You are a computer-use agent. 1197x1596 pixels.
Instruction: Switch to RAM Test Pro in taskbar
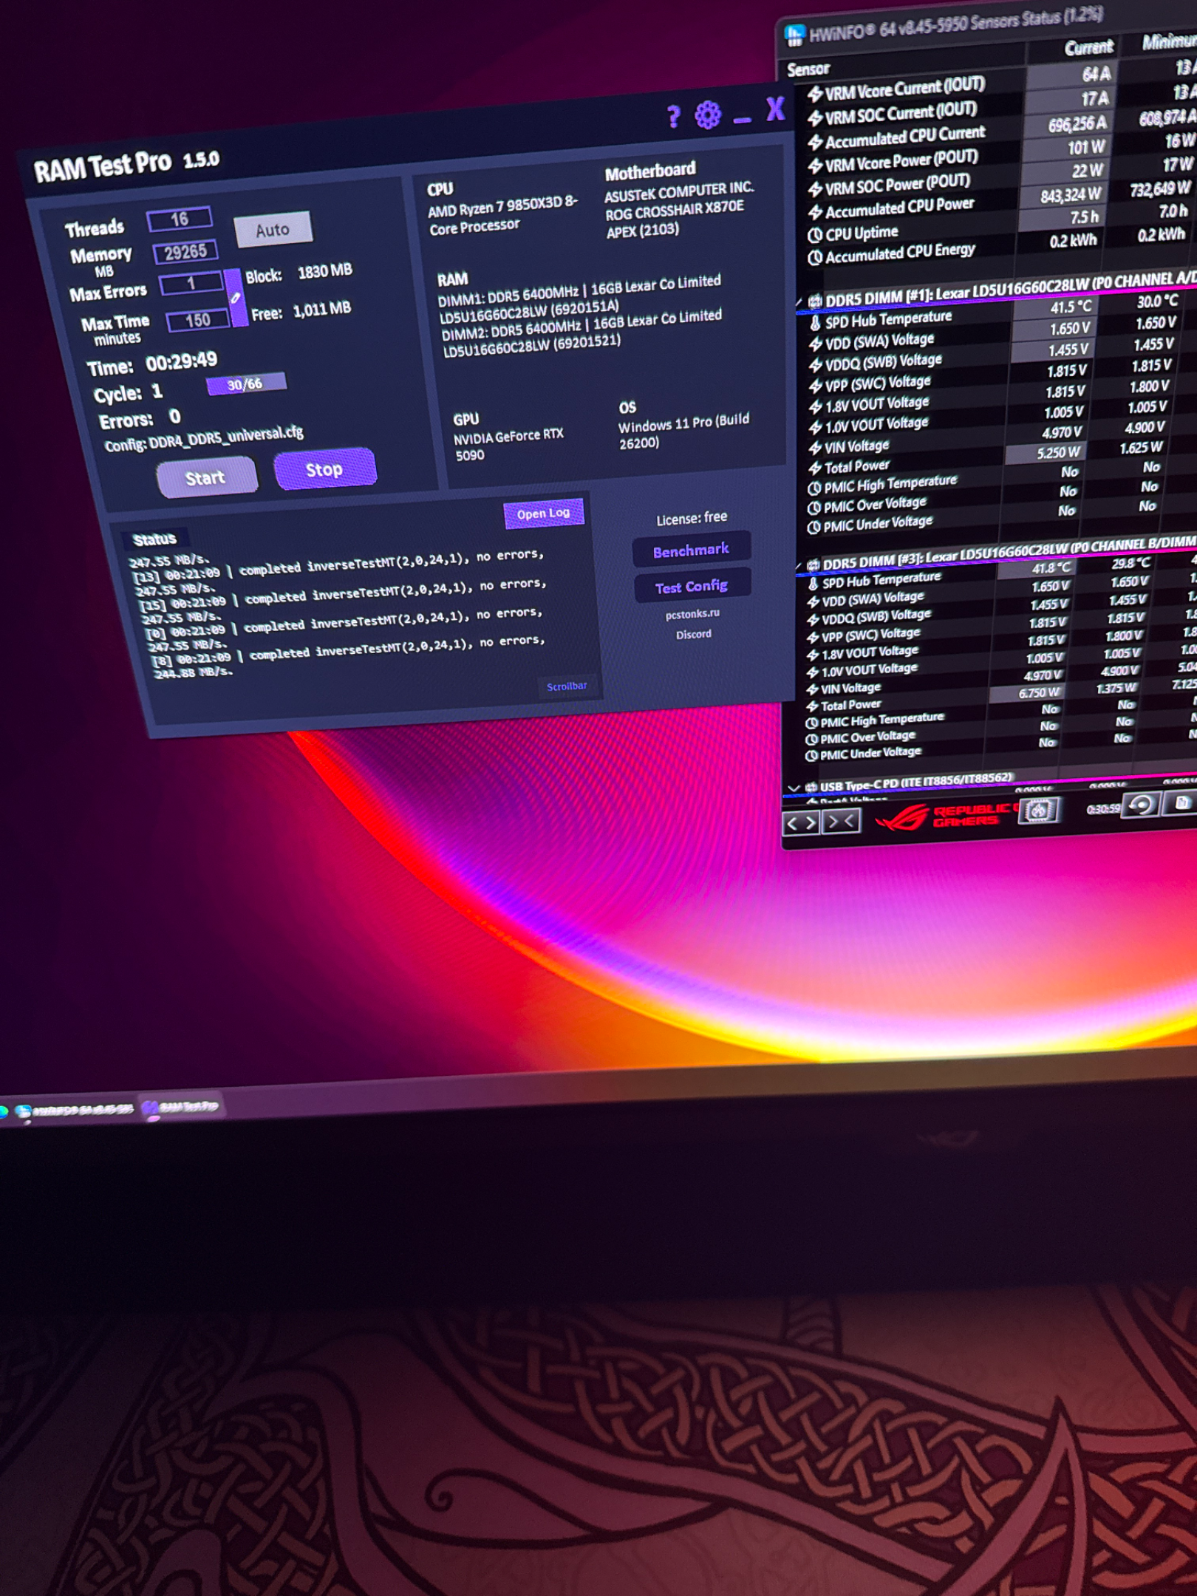point(181,1106)
